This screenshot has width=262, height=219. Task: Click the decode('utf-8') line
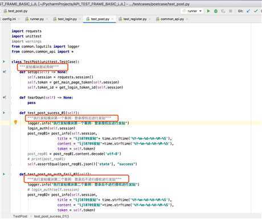(x=74, y=154)
